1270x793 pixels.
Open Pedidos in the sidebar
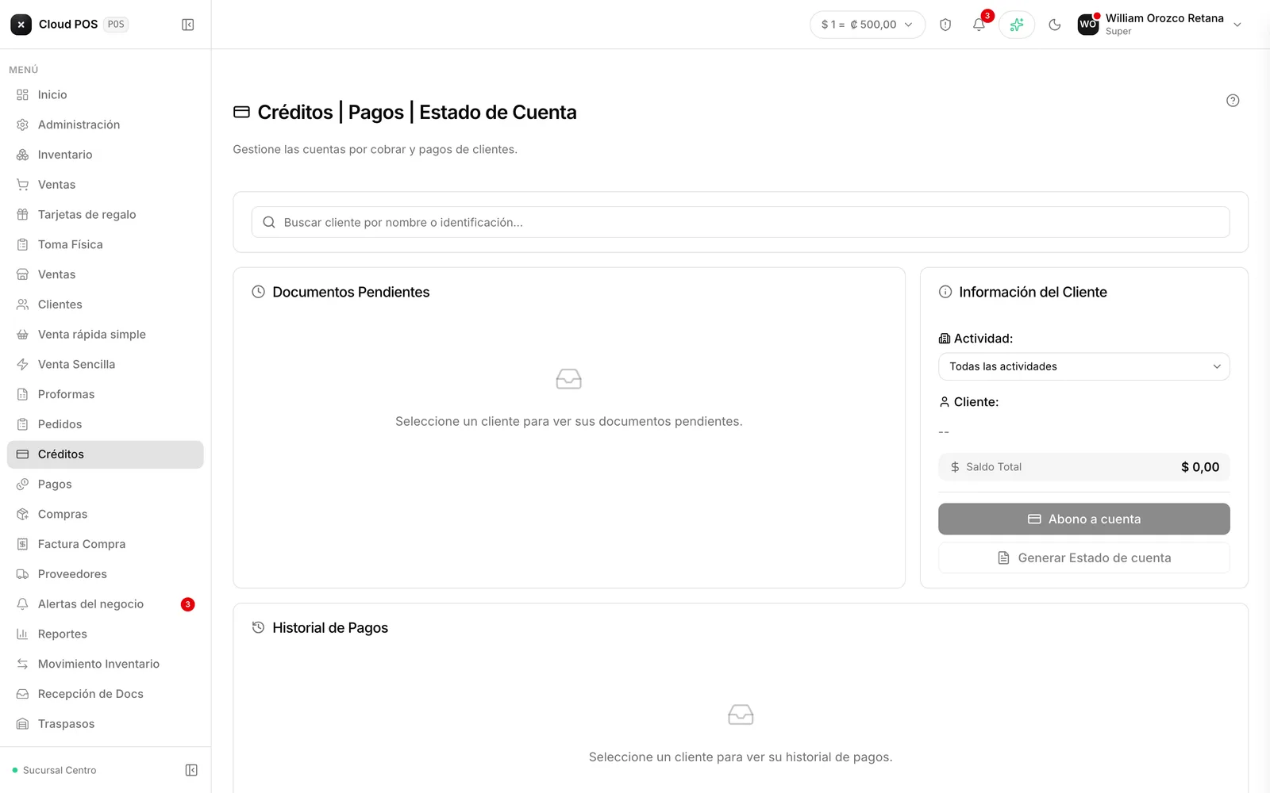coord(106,424)
